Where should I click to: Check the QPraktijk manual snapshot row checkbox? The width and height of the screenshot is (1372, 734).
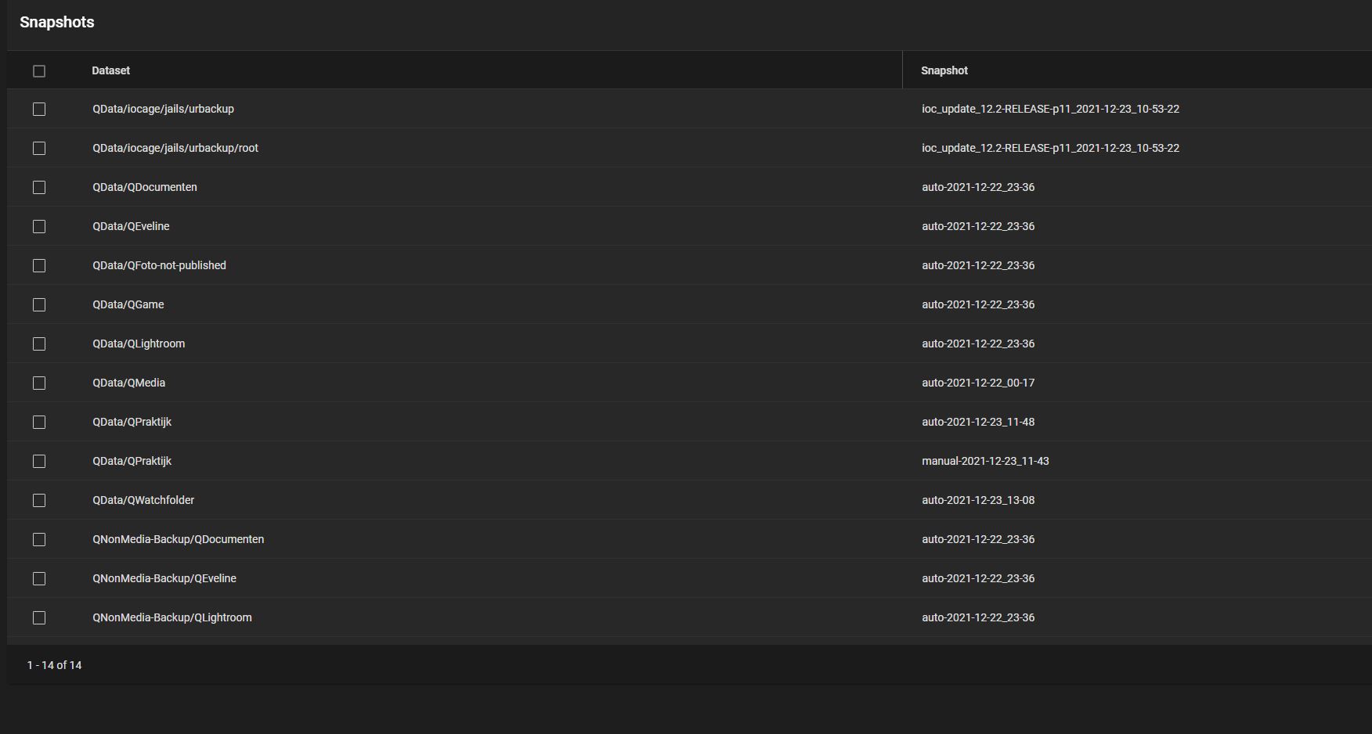[x=39, y=461]
